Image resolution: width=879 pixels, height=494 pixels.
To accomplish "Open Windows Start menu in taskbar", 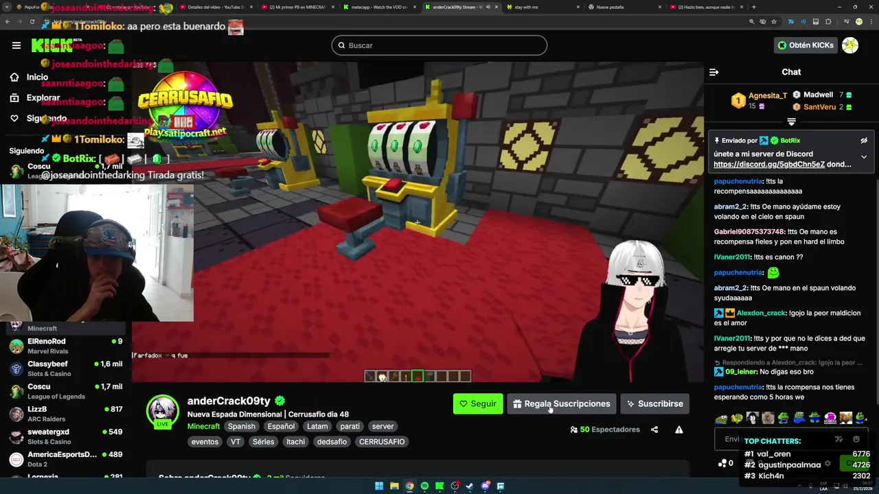I will (379, 486).
